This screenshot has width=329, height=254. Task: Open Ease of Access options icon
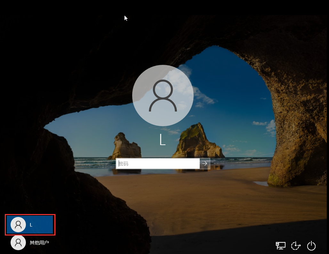(296, 246)
